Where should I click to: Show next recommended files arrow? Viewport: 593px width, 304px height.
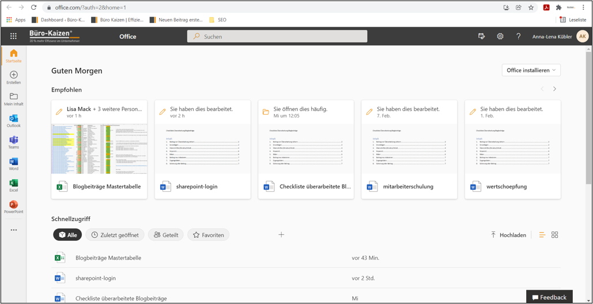click(x=554, y=89)
